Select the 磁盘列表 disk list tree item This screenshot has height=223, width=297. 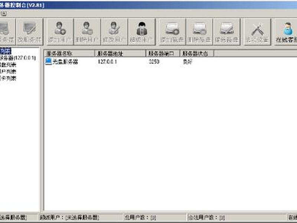click(8, 65)
